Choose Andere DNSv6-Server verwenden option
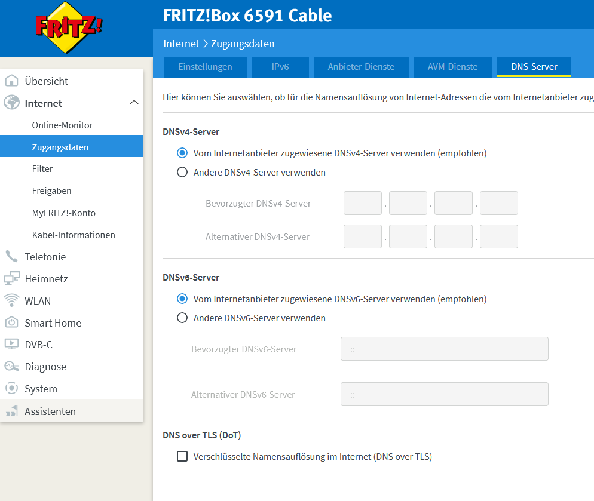 [182, 318]
